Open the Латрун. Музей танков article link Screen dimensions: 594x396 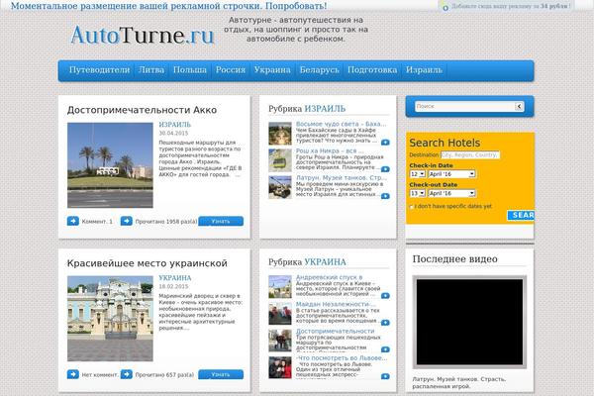click(342, 178)
